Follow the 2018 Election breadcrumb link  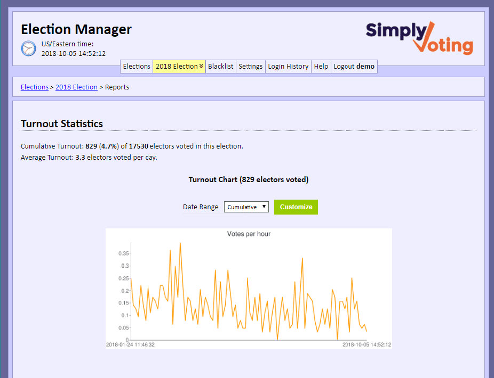pyautogui.click(x=77, y=87)
